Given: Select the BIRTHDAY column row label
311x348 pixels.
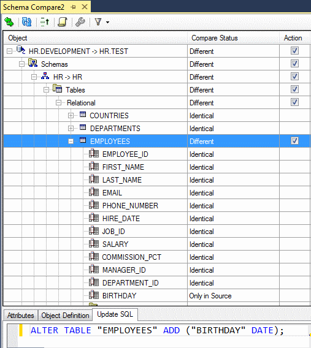Looking at the screenshot, I should (119, 296).
